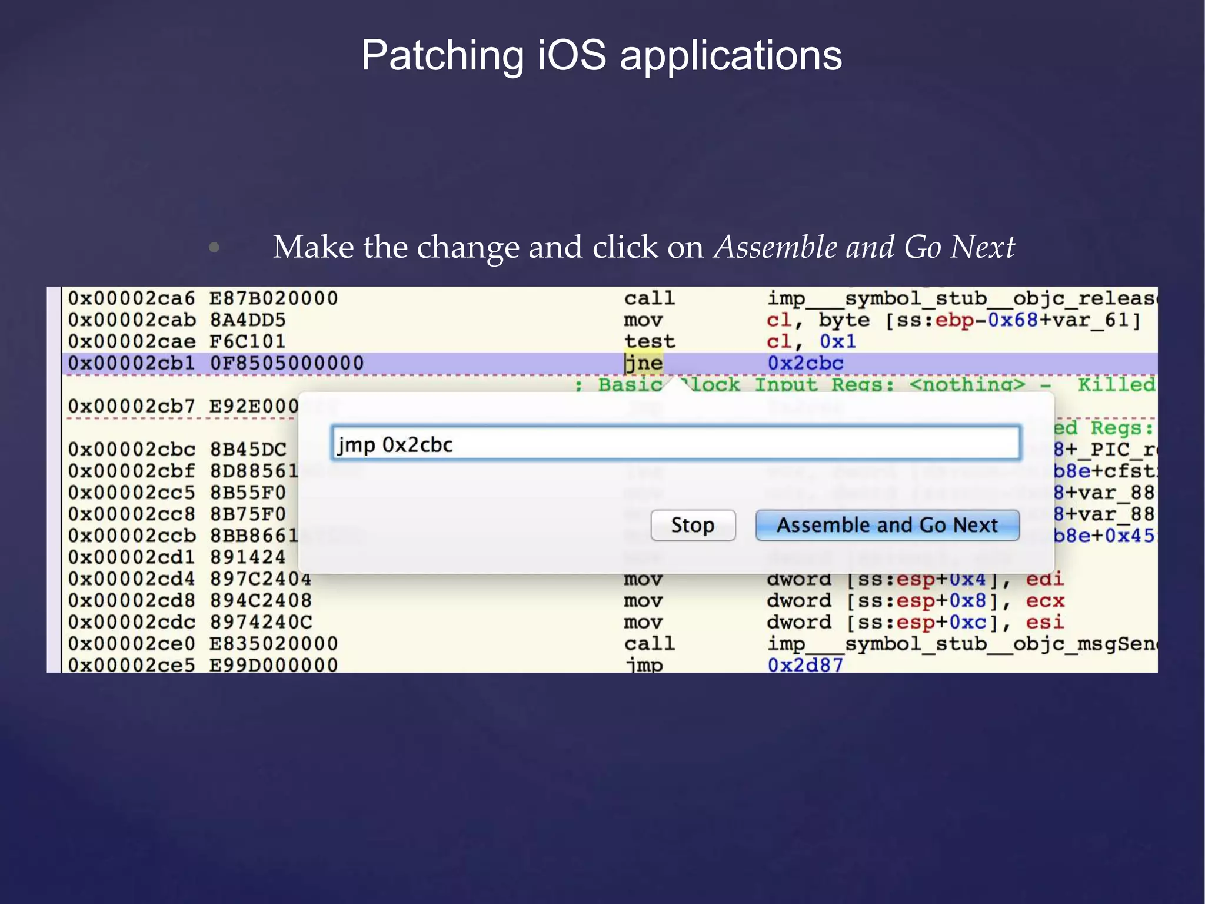The image size is (1205, 904).
Task: Click the esi operand on 0x2cdc row
Action: [x=1045, y=622]
